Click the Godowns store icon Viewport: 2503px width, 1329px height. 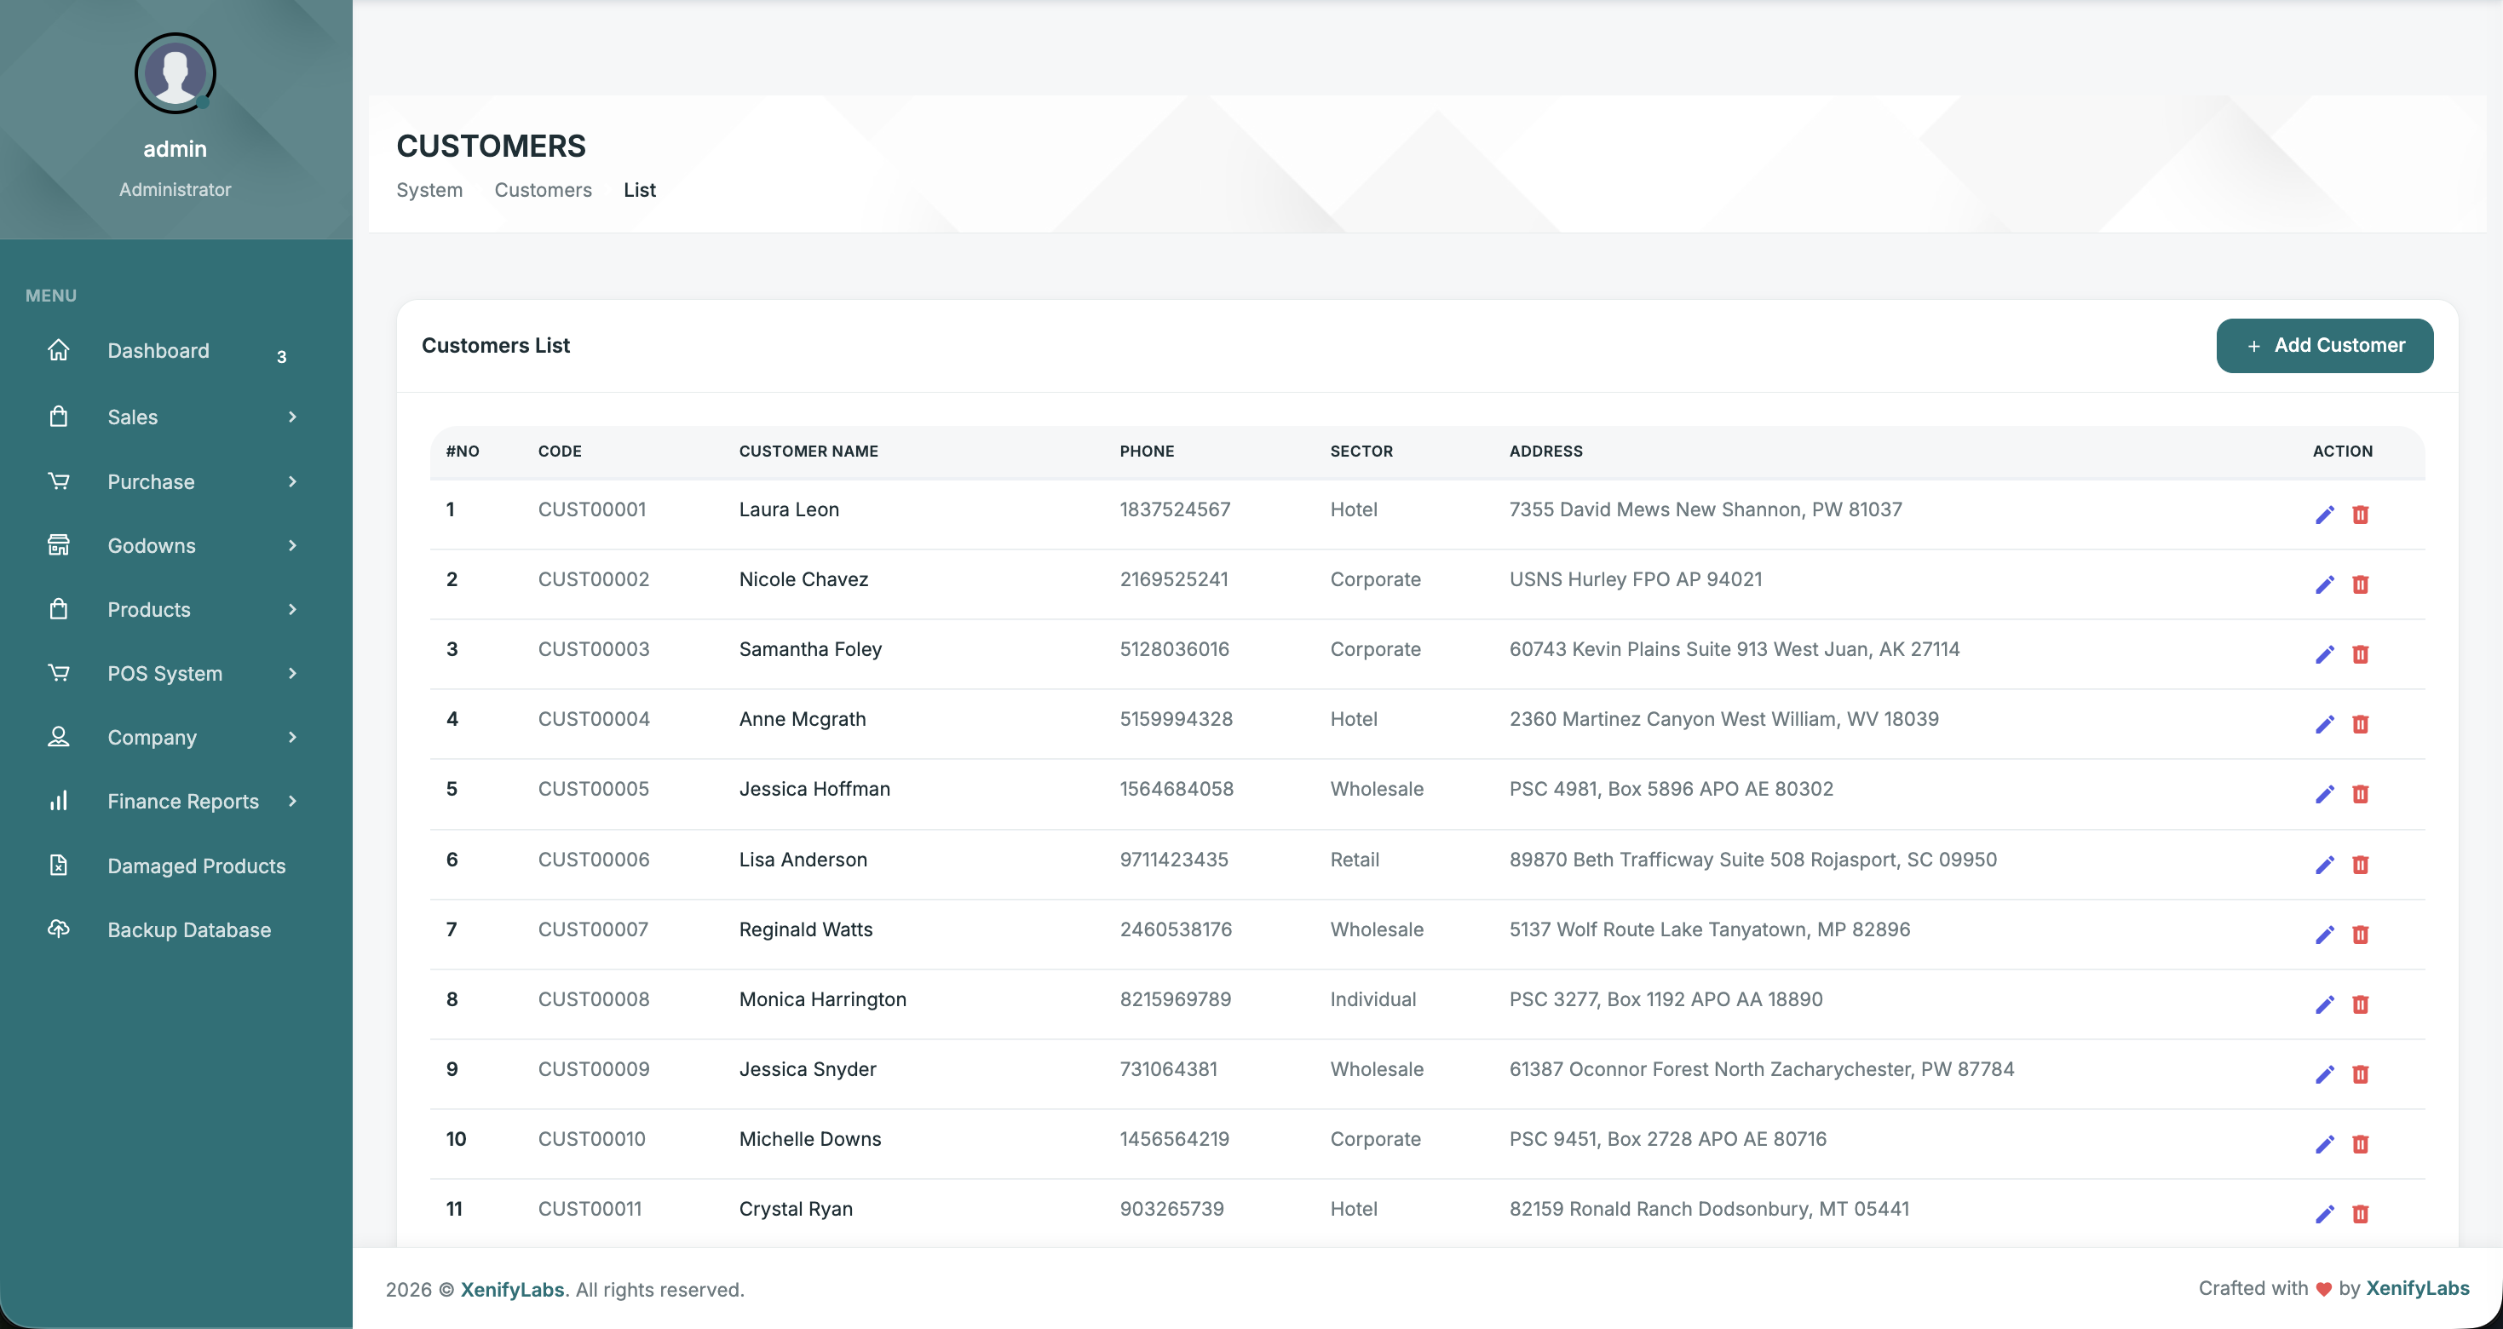(x=58, y=545)
